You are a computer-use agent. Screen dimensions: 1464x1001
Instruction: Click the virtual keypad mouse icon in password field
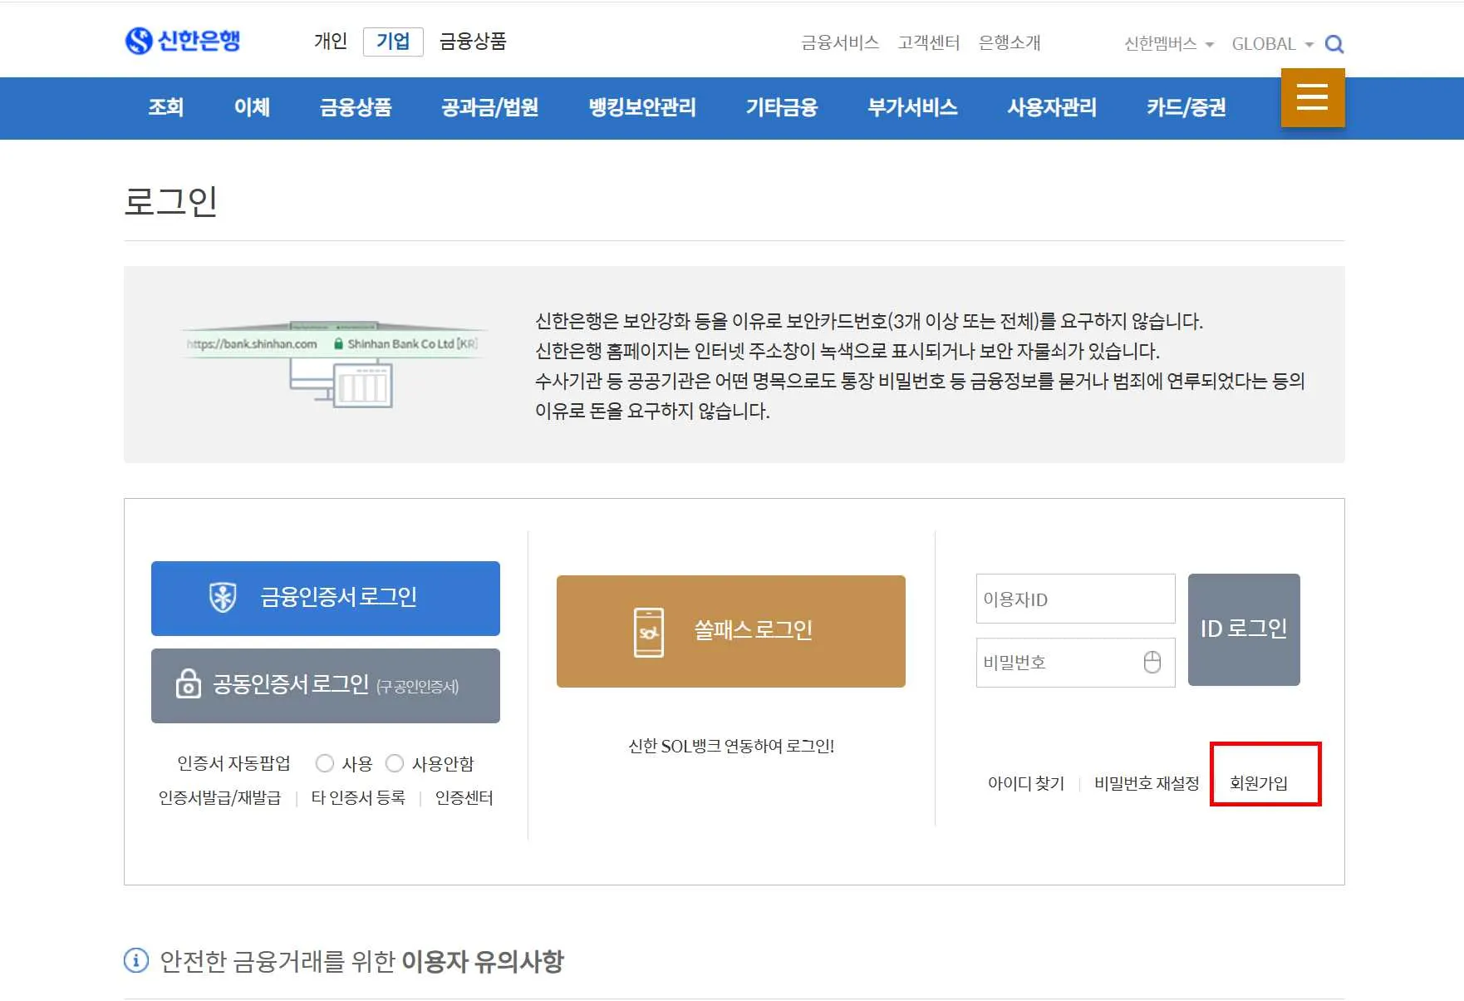(1152, 663)
